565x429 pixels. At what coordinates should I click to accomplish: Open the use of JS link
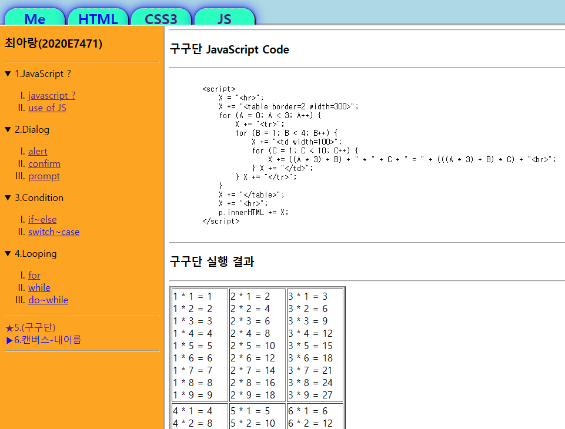(x=47, y=108)
